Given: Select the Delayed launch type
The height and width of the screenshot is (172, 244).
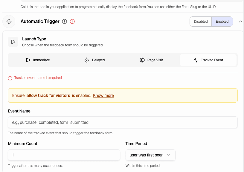Looking at the screenshot, I should pyautogui.click(x=94, y=60).
